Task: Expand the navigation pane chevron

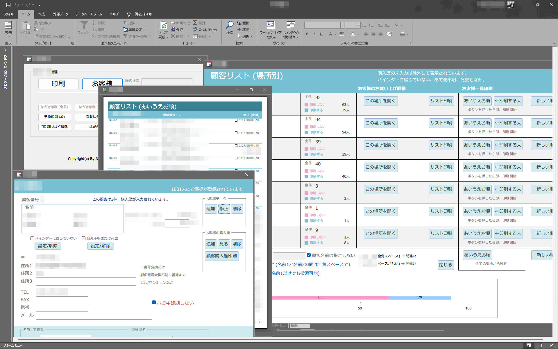Action: click(x=5, y=50)
